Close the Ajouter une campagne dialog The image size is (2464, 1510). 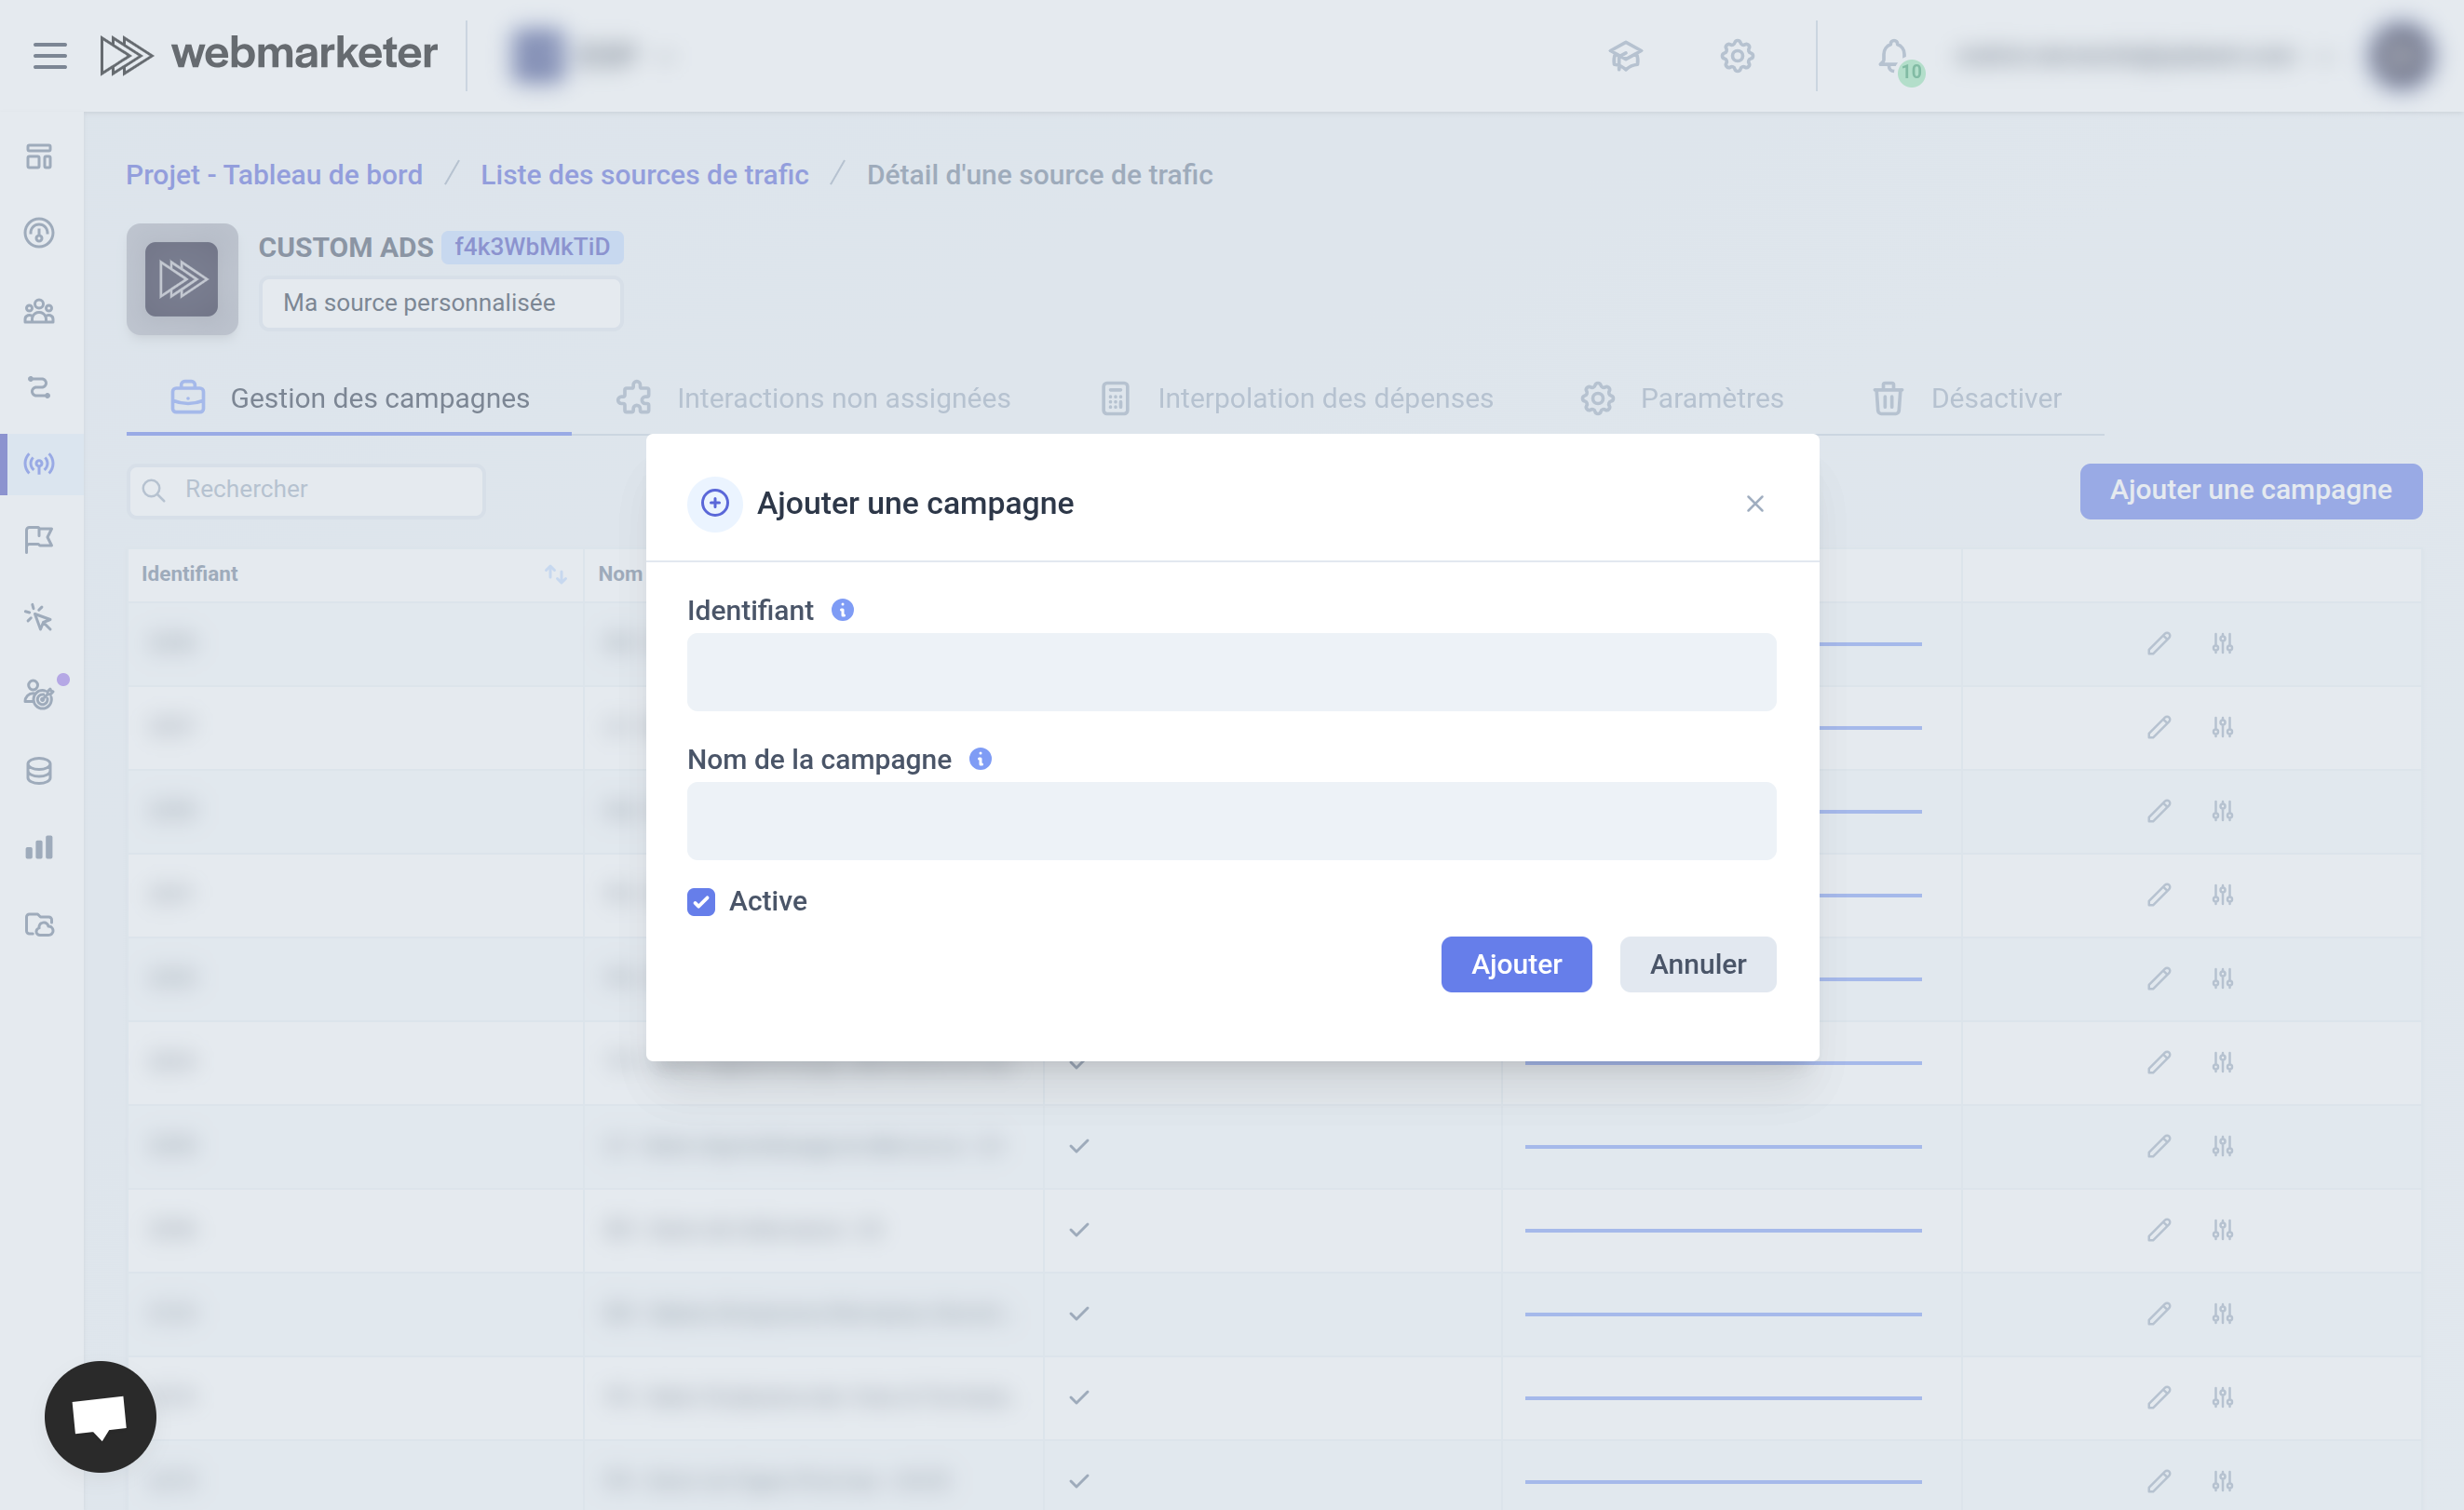1754,504
